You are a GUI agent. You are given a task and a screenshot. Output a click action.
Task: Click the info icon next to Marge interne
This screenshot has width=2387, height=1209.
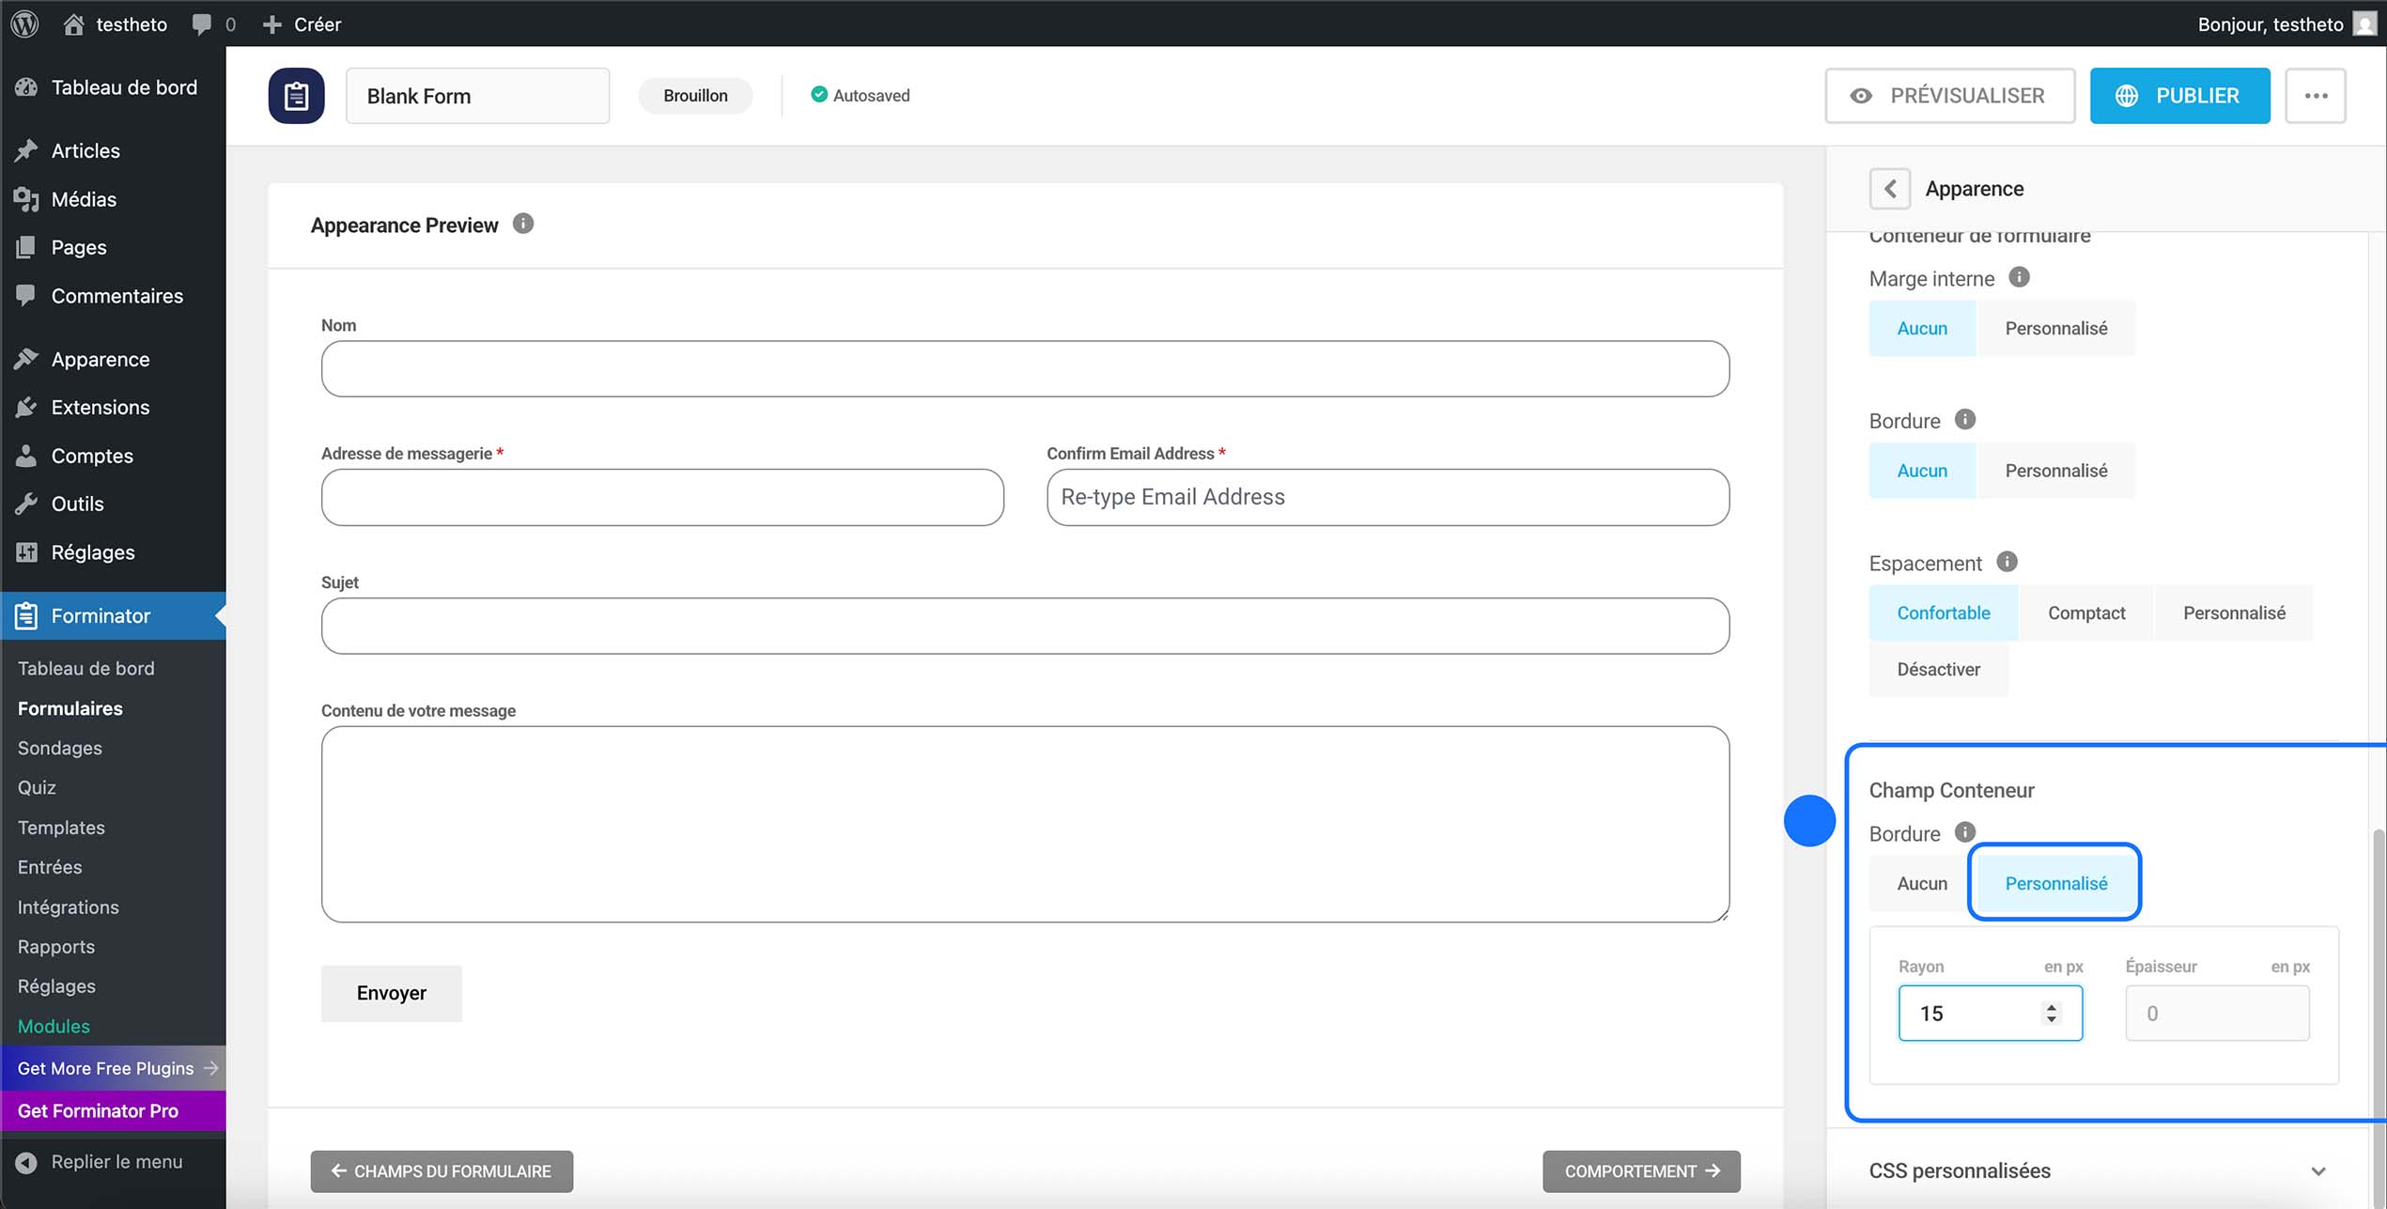(2019, 277)
